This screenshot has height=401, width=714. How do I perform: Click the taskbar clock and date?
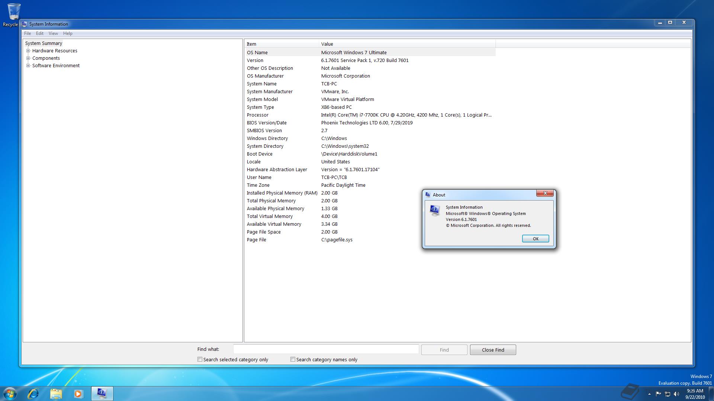[695, 394]
